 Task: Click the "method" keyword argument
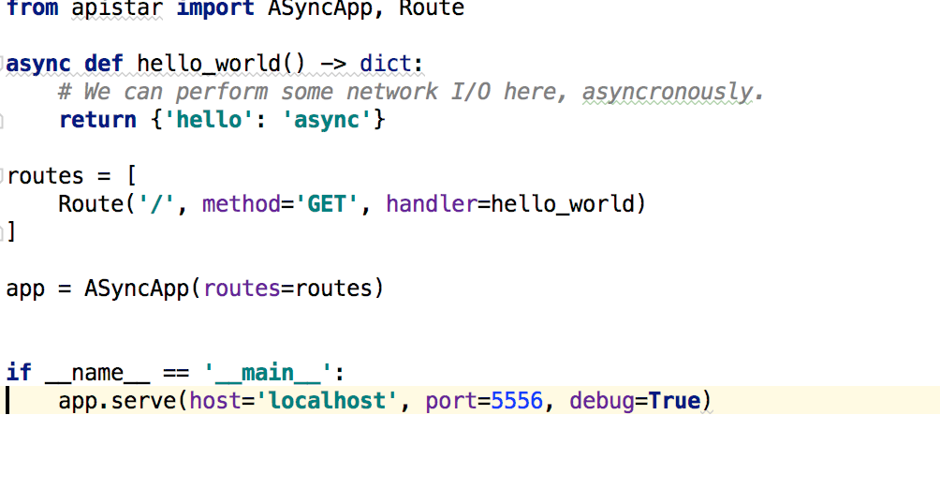(241, 204)
